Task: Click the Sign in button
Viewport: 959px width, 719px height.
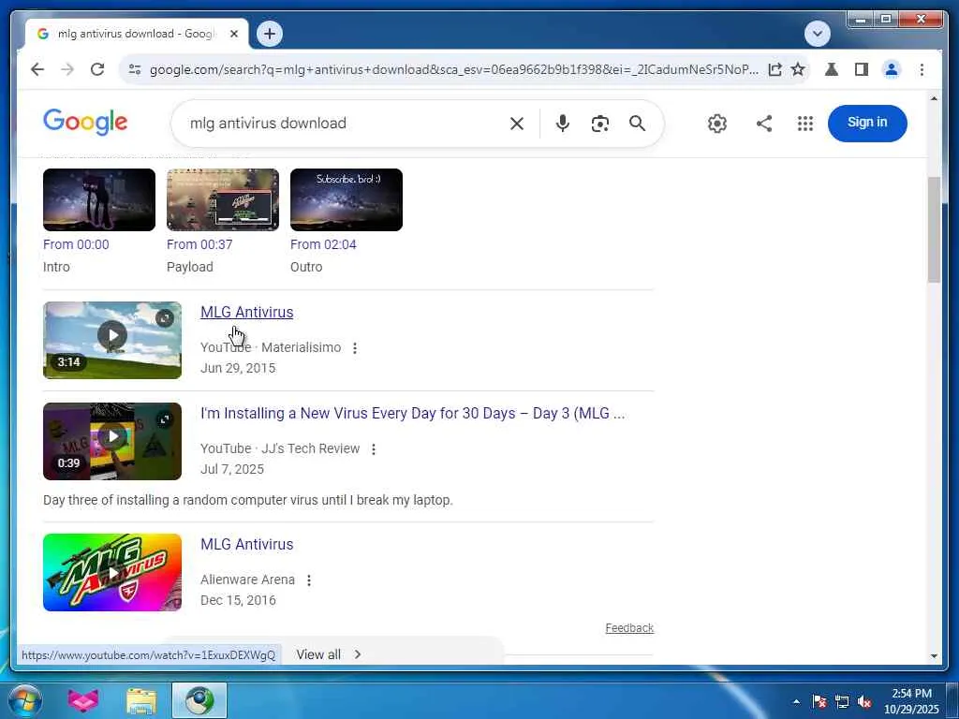Action: pyautogui.click(x=867, y=123)
